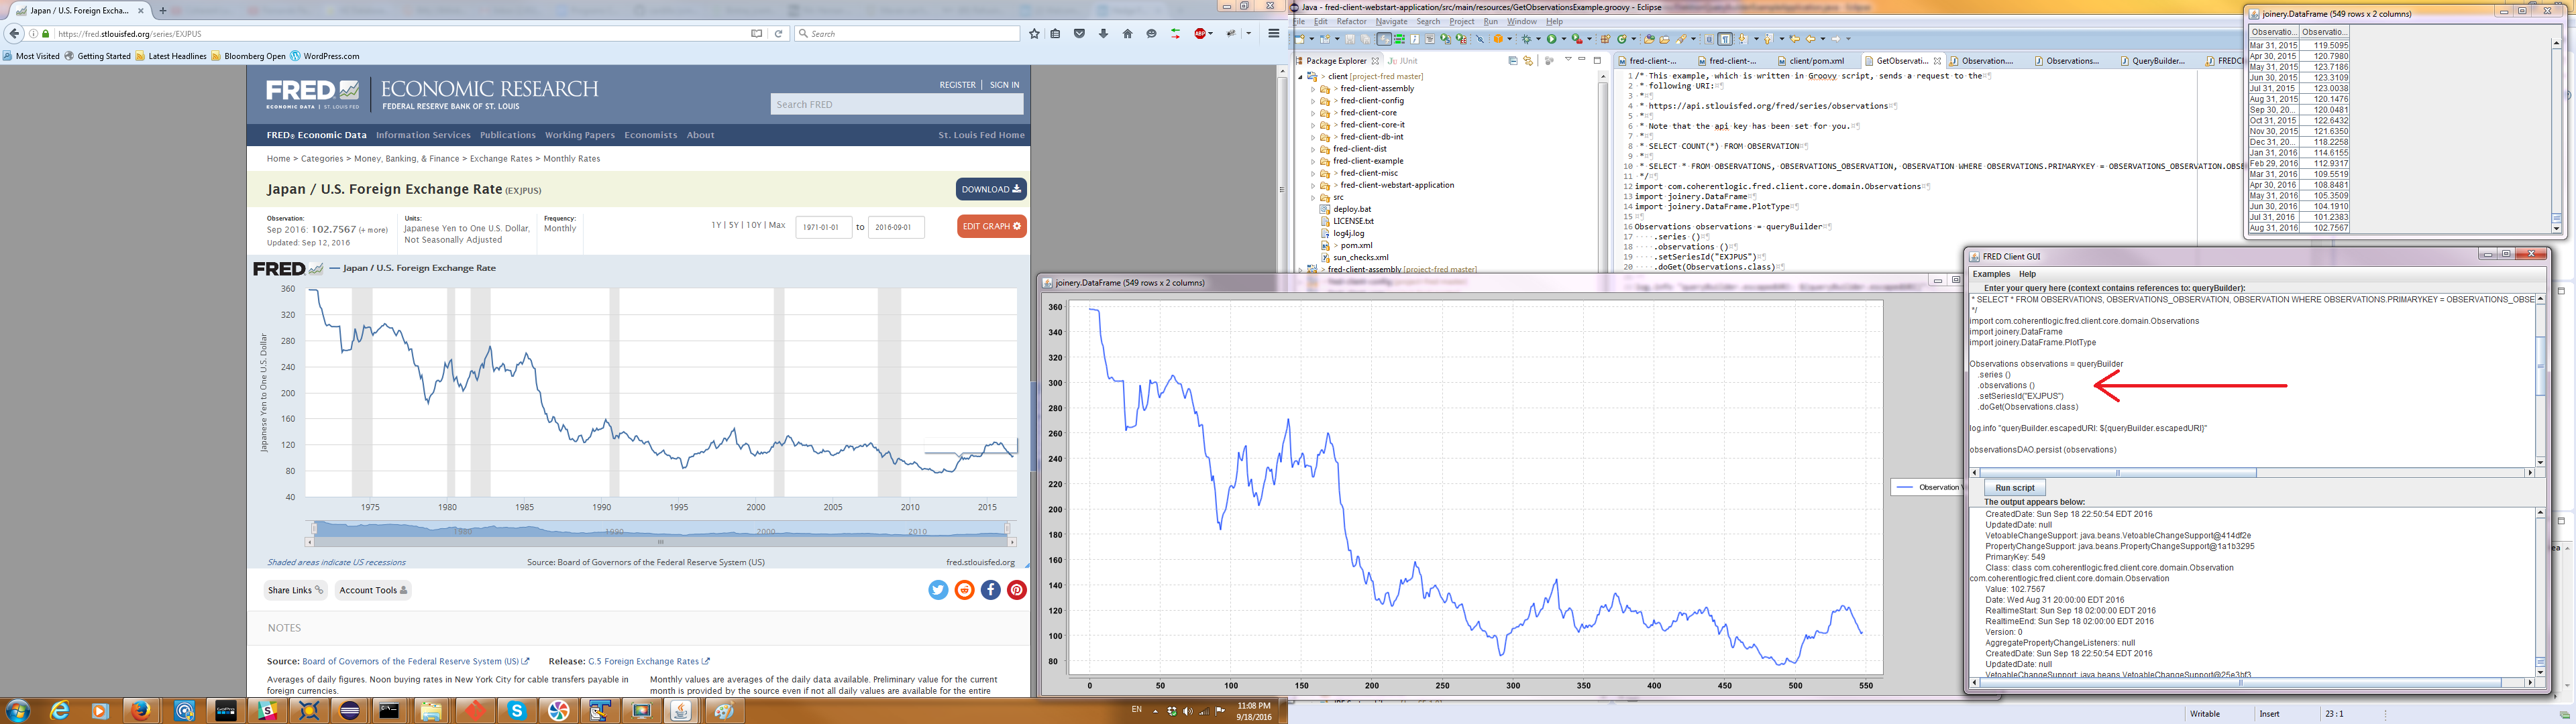Click right handle of FRED date range slider

pos(1008,528)
